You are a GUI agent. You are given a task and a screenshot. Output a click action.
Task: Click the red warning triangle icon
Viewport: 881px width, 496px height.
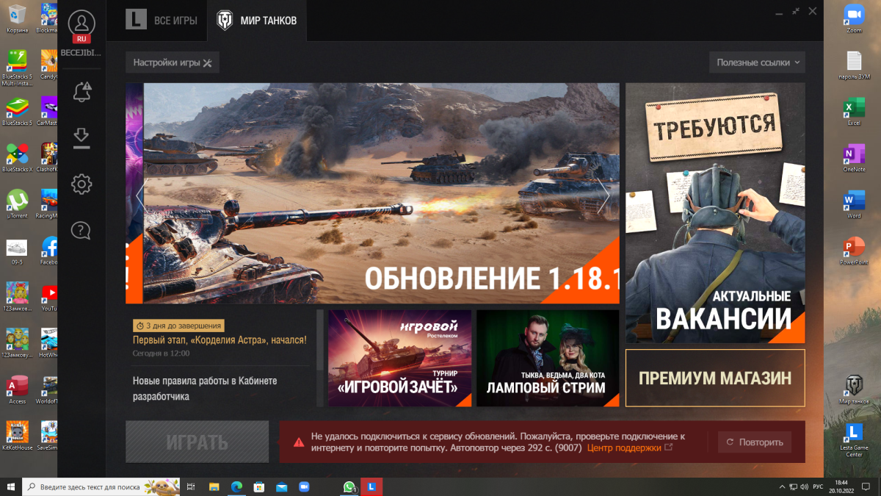[299, 442]
